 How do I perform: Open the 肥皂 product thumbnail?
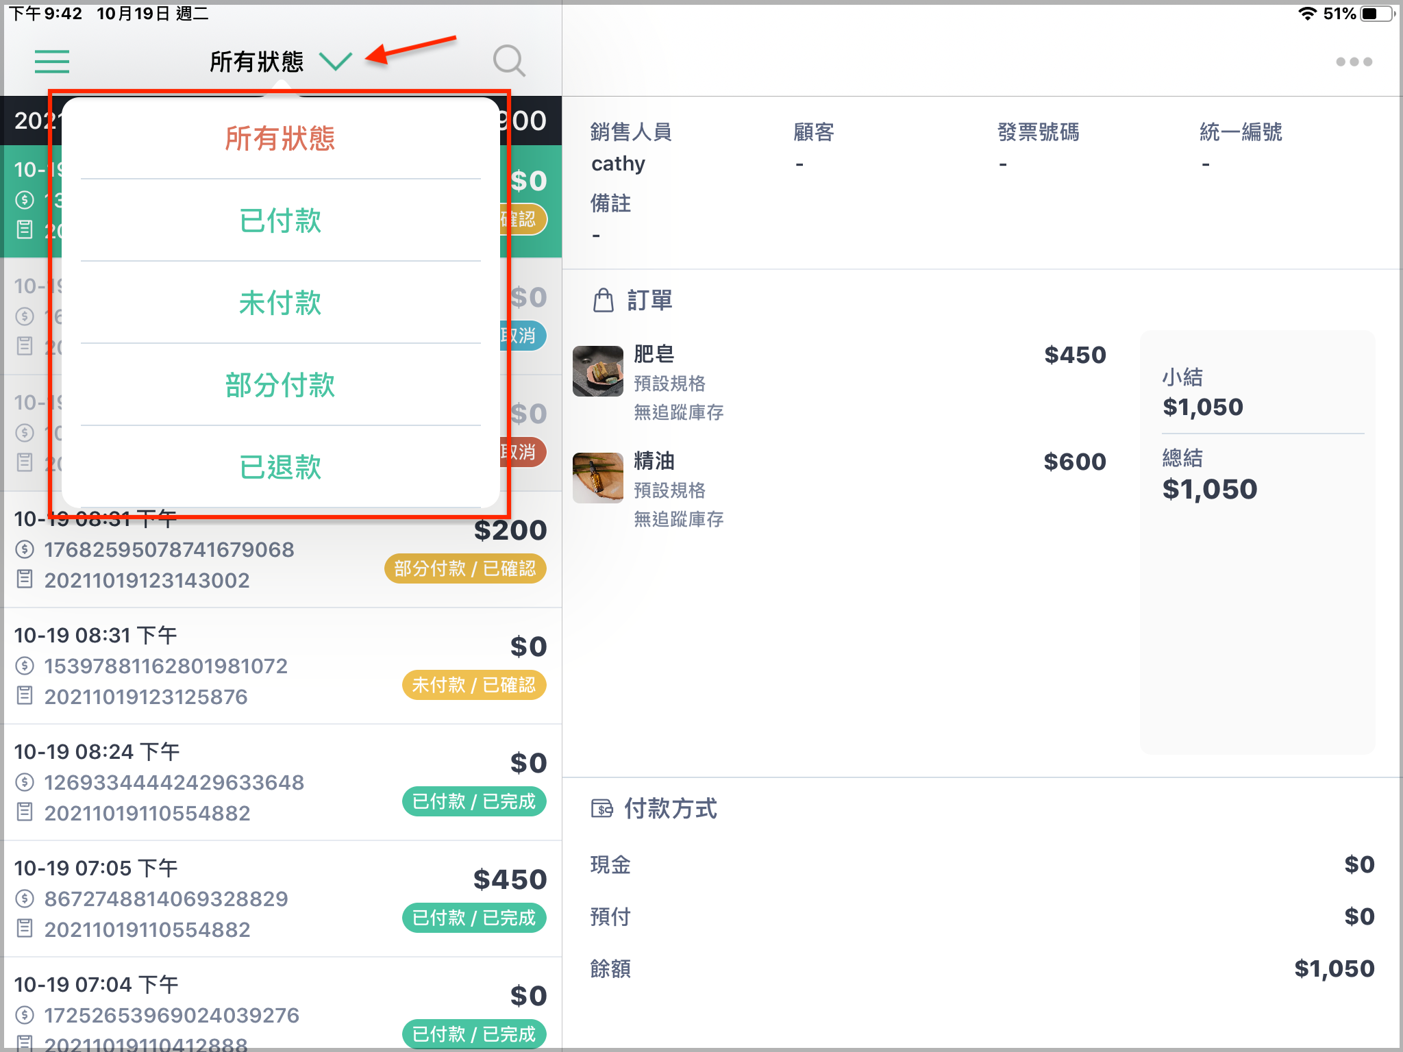[598, 371]
